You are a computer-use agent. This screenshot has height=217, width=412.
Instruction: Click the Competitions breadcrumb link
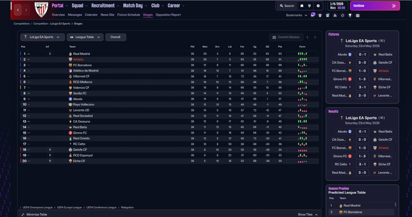22,24
